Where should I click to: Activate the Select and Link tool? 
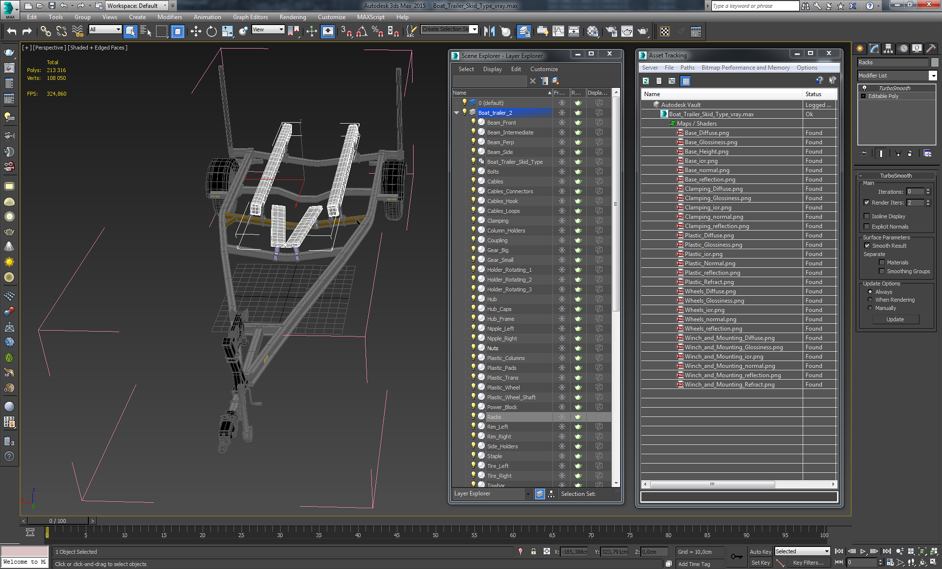[46, 31]
